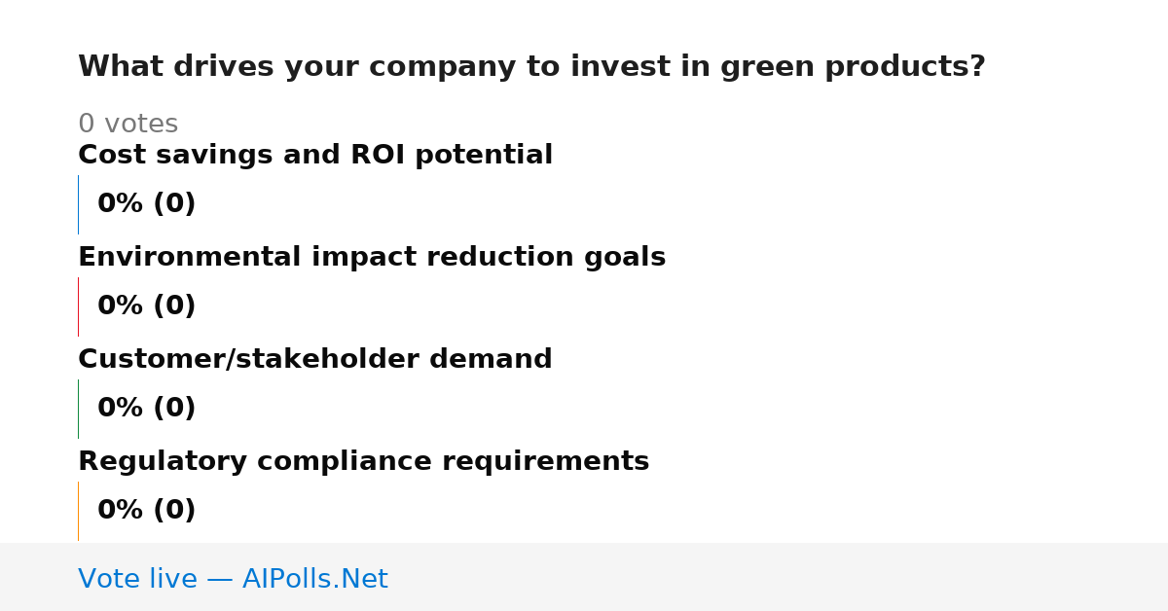Click 0% (0) result under Cost savings
The image size is (1168, 611).
point(147,204)
